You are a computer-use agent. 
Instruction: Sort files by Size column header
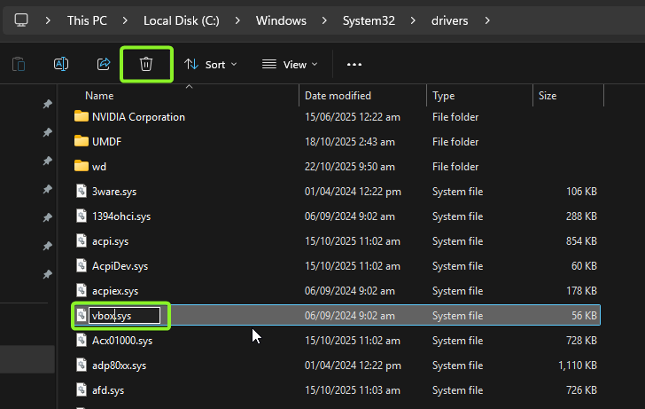(x=547, y=95)
